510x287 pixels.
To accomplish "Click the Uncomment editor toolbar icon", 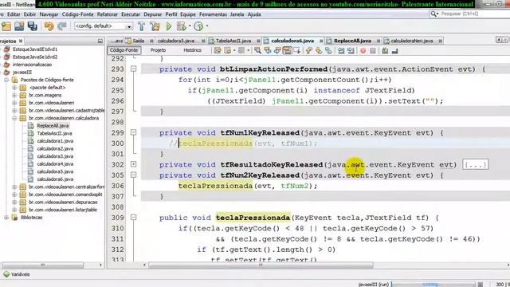I will [395, 50].
